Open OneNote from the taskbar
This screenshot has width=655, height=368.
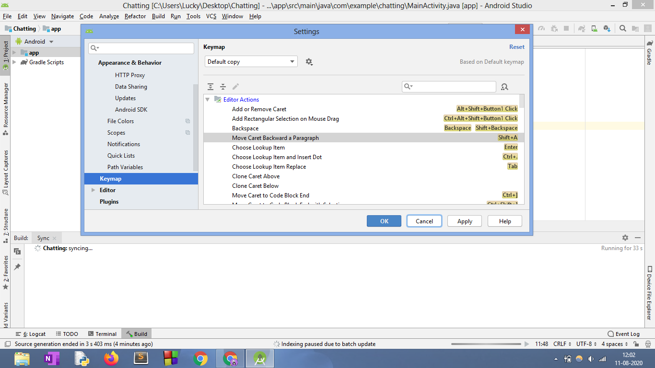52,358
